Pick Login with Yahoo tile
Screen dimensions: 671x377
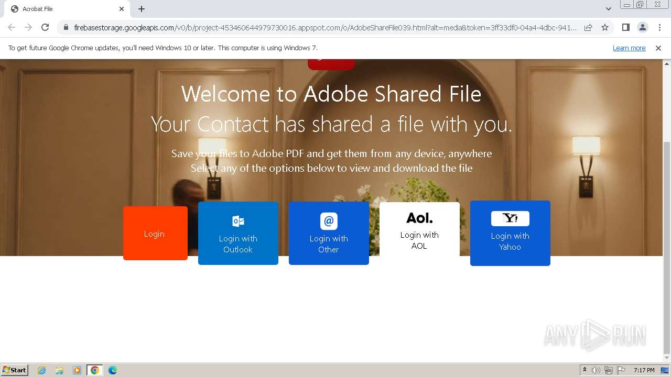(510, 233)
